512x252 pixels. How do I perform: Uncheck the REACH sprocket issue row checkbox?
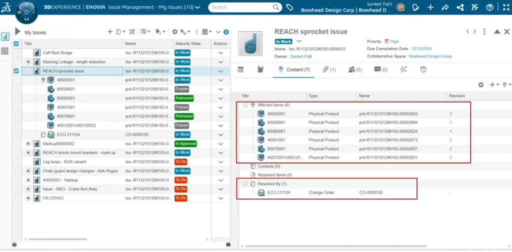tap(16, 71)
